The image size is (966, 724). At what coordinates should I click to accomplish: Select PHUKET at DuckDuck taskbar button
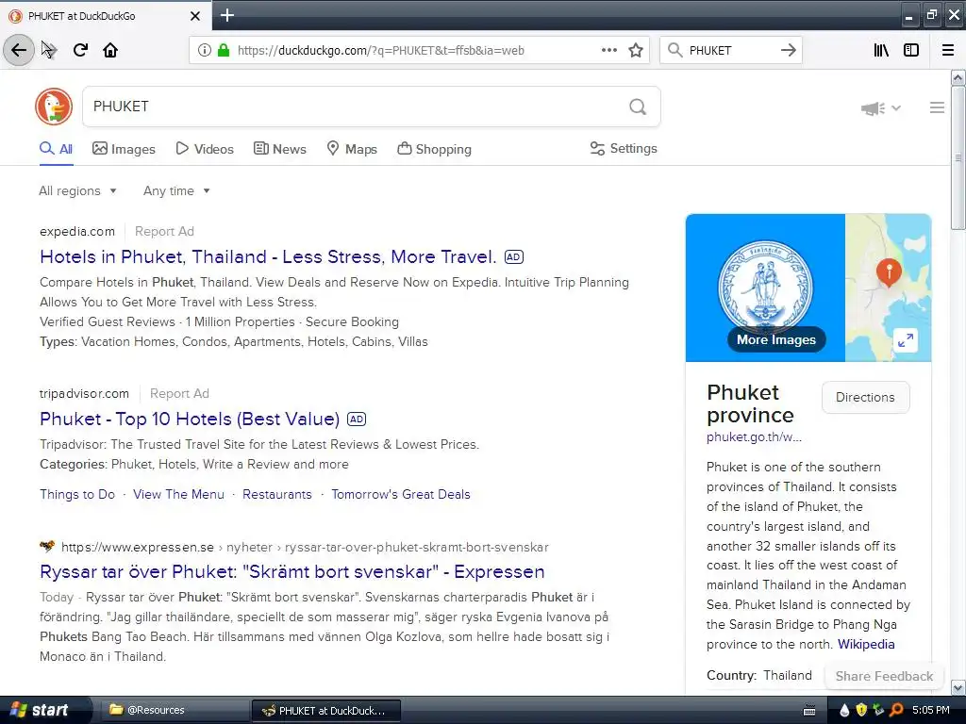[326, 711]
